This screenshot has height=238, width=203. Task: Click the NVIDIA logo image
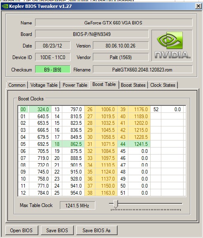click(x=172, y=45)
